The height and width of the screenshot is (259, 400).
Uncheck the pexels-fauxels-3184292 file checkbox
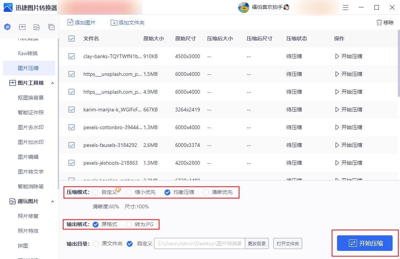71,145
